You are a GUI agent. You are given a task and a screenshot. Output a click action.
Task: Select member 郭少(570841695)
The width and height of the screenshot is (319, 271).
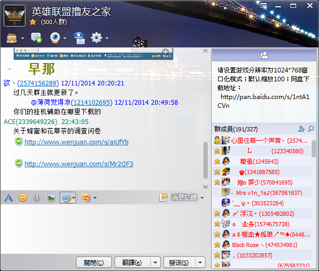261,182
